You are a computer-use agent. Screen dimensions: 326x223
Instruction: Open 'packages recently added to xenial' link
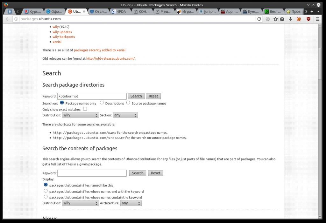pos(100,50)
